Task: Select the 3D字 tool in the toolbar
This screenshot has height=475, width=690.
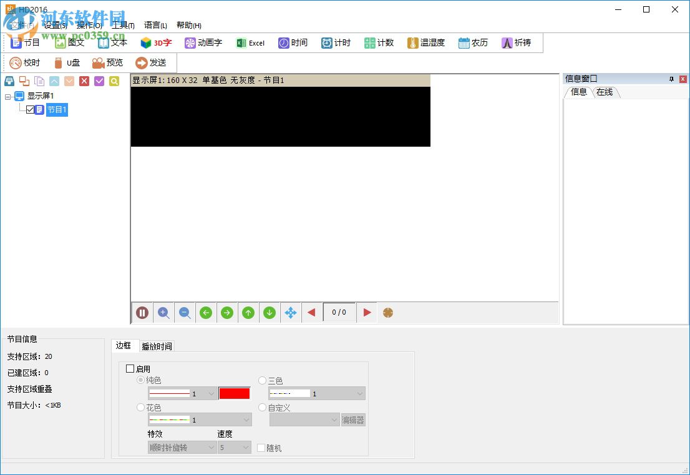Action: pyautogui.click(x=155, y=42)
